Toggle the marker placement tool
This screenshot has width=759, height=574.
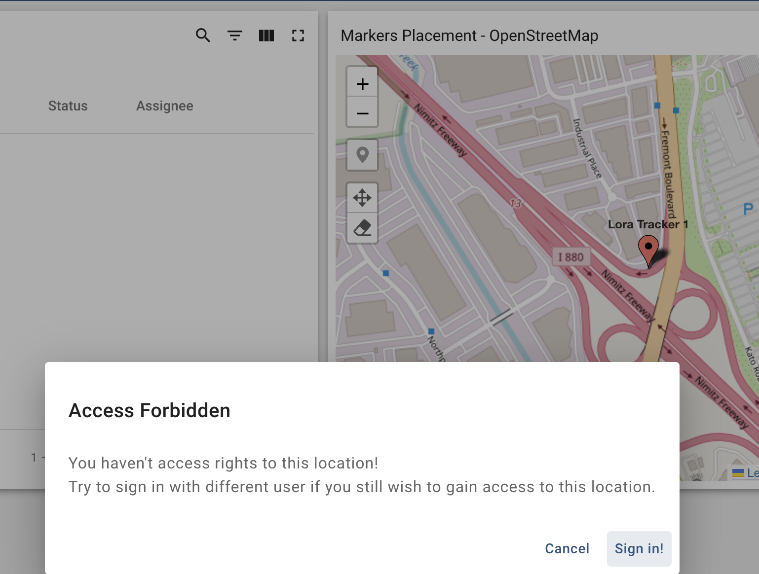point(362,155)
